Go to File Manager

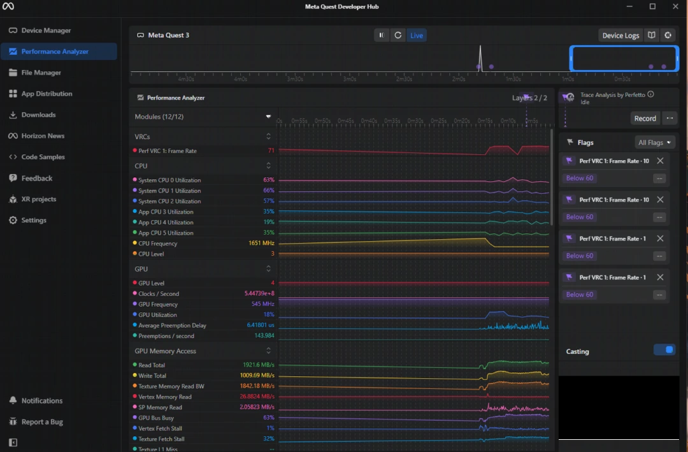click(x=59, y=73)
